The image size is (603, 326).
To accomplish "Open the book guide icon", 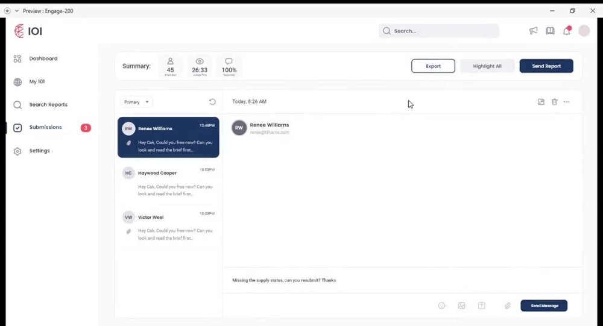I will (x=550, y=31).
